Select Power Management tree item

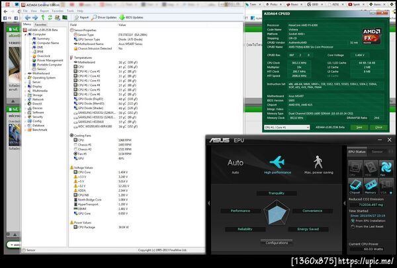[x=50, y=60]
